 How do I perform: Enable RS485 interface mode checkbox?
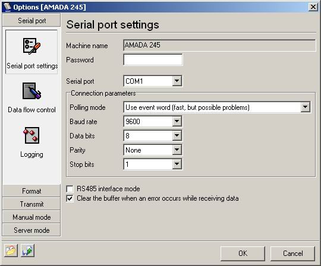click(70, 189)
